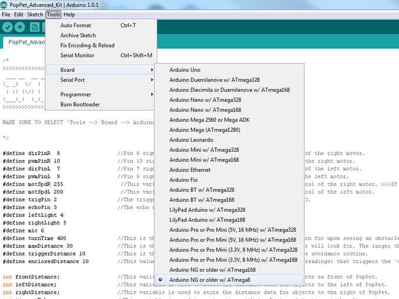Click the Upload arrow toolbar icon
The width and height of the screenshot is (399, 299).
tap(20, 27)
